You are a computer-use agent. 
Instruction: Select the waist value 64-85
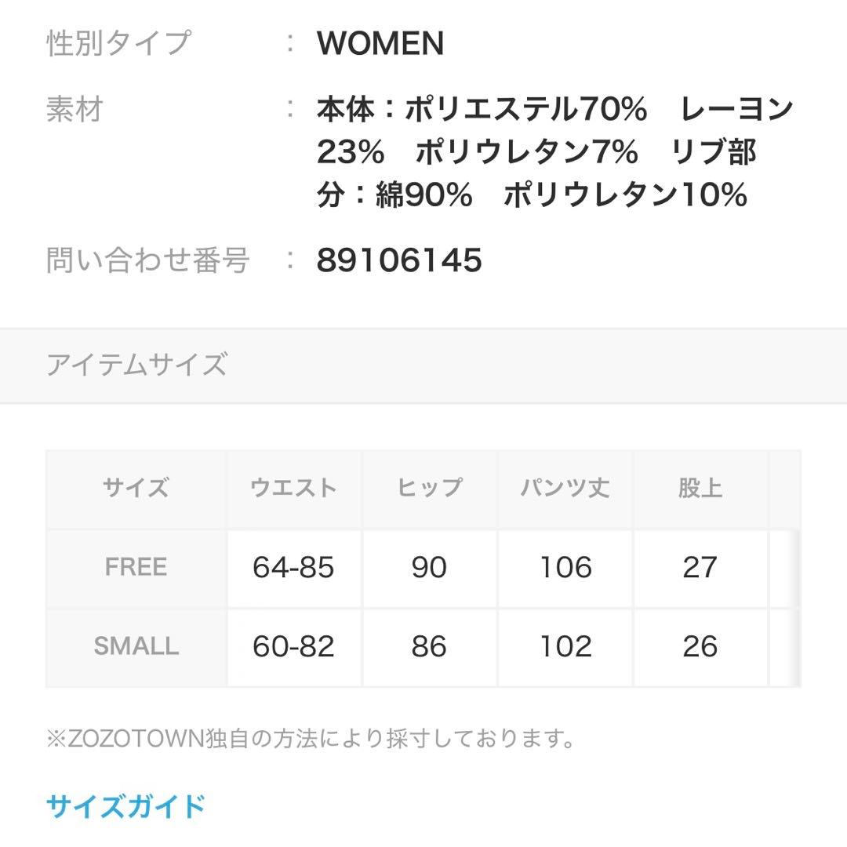[x=293, y=566]
